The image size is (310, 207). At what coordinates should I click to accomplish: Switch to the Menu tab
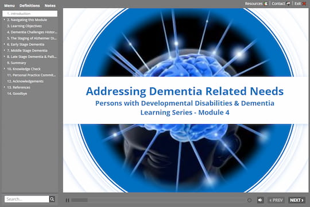[x=9, y=6]
